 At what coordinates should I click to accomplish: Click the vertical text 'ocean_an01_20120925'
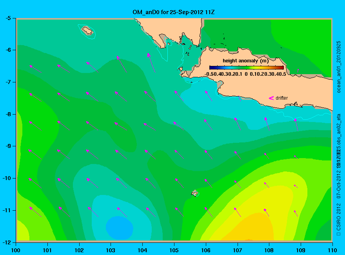tap(339, 67)
